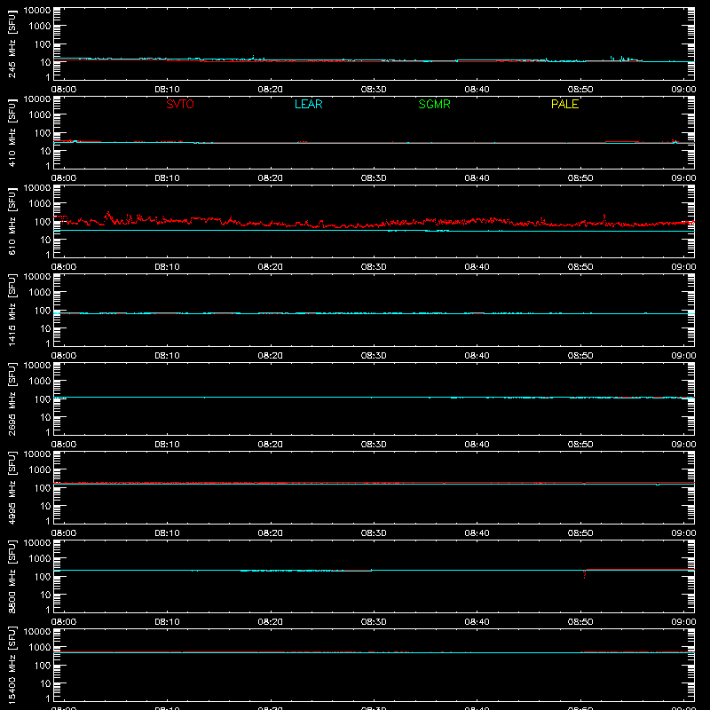710x710 pixels.
Task: Click the 1000 tick on 15400 MHz axis
Action: pyautogui.click(x=40, y=648)
